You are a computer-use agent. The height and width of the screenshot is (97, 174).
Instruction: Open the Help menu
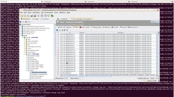[x=68, y=13]
